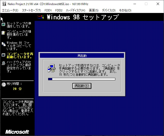Click the 20 分 remaining time value
Screen dimensions: 164x136
(x=17, y=89)
